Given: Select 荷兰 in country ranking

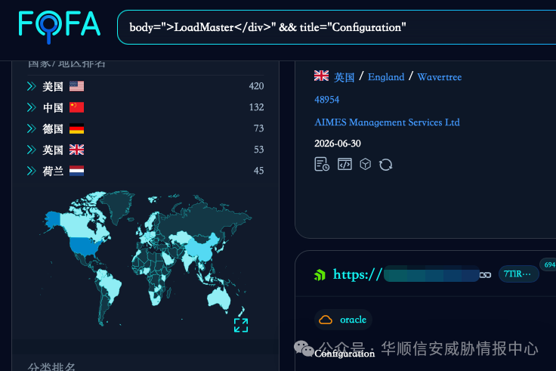Looking at the screenshot, I should (53, 171).
